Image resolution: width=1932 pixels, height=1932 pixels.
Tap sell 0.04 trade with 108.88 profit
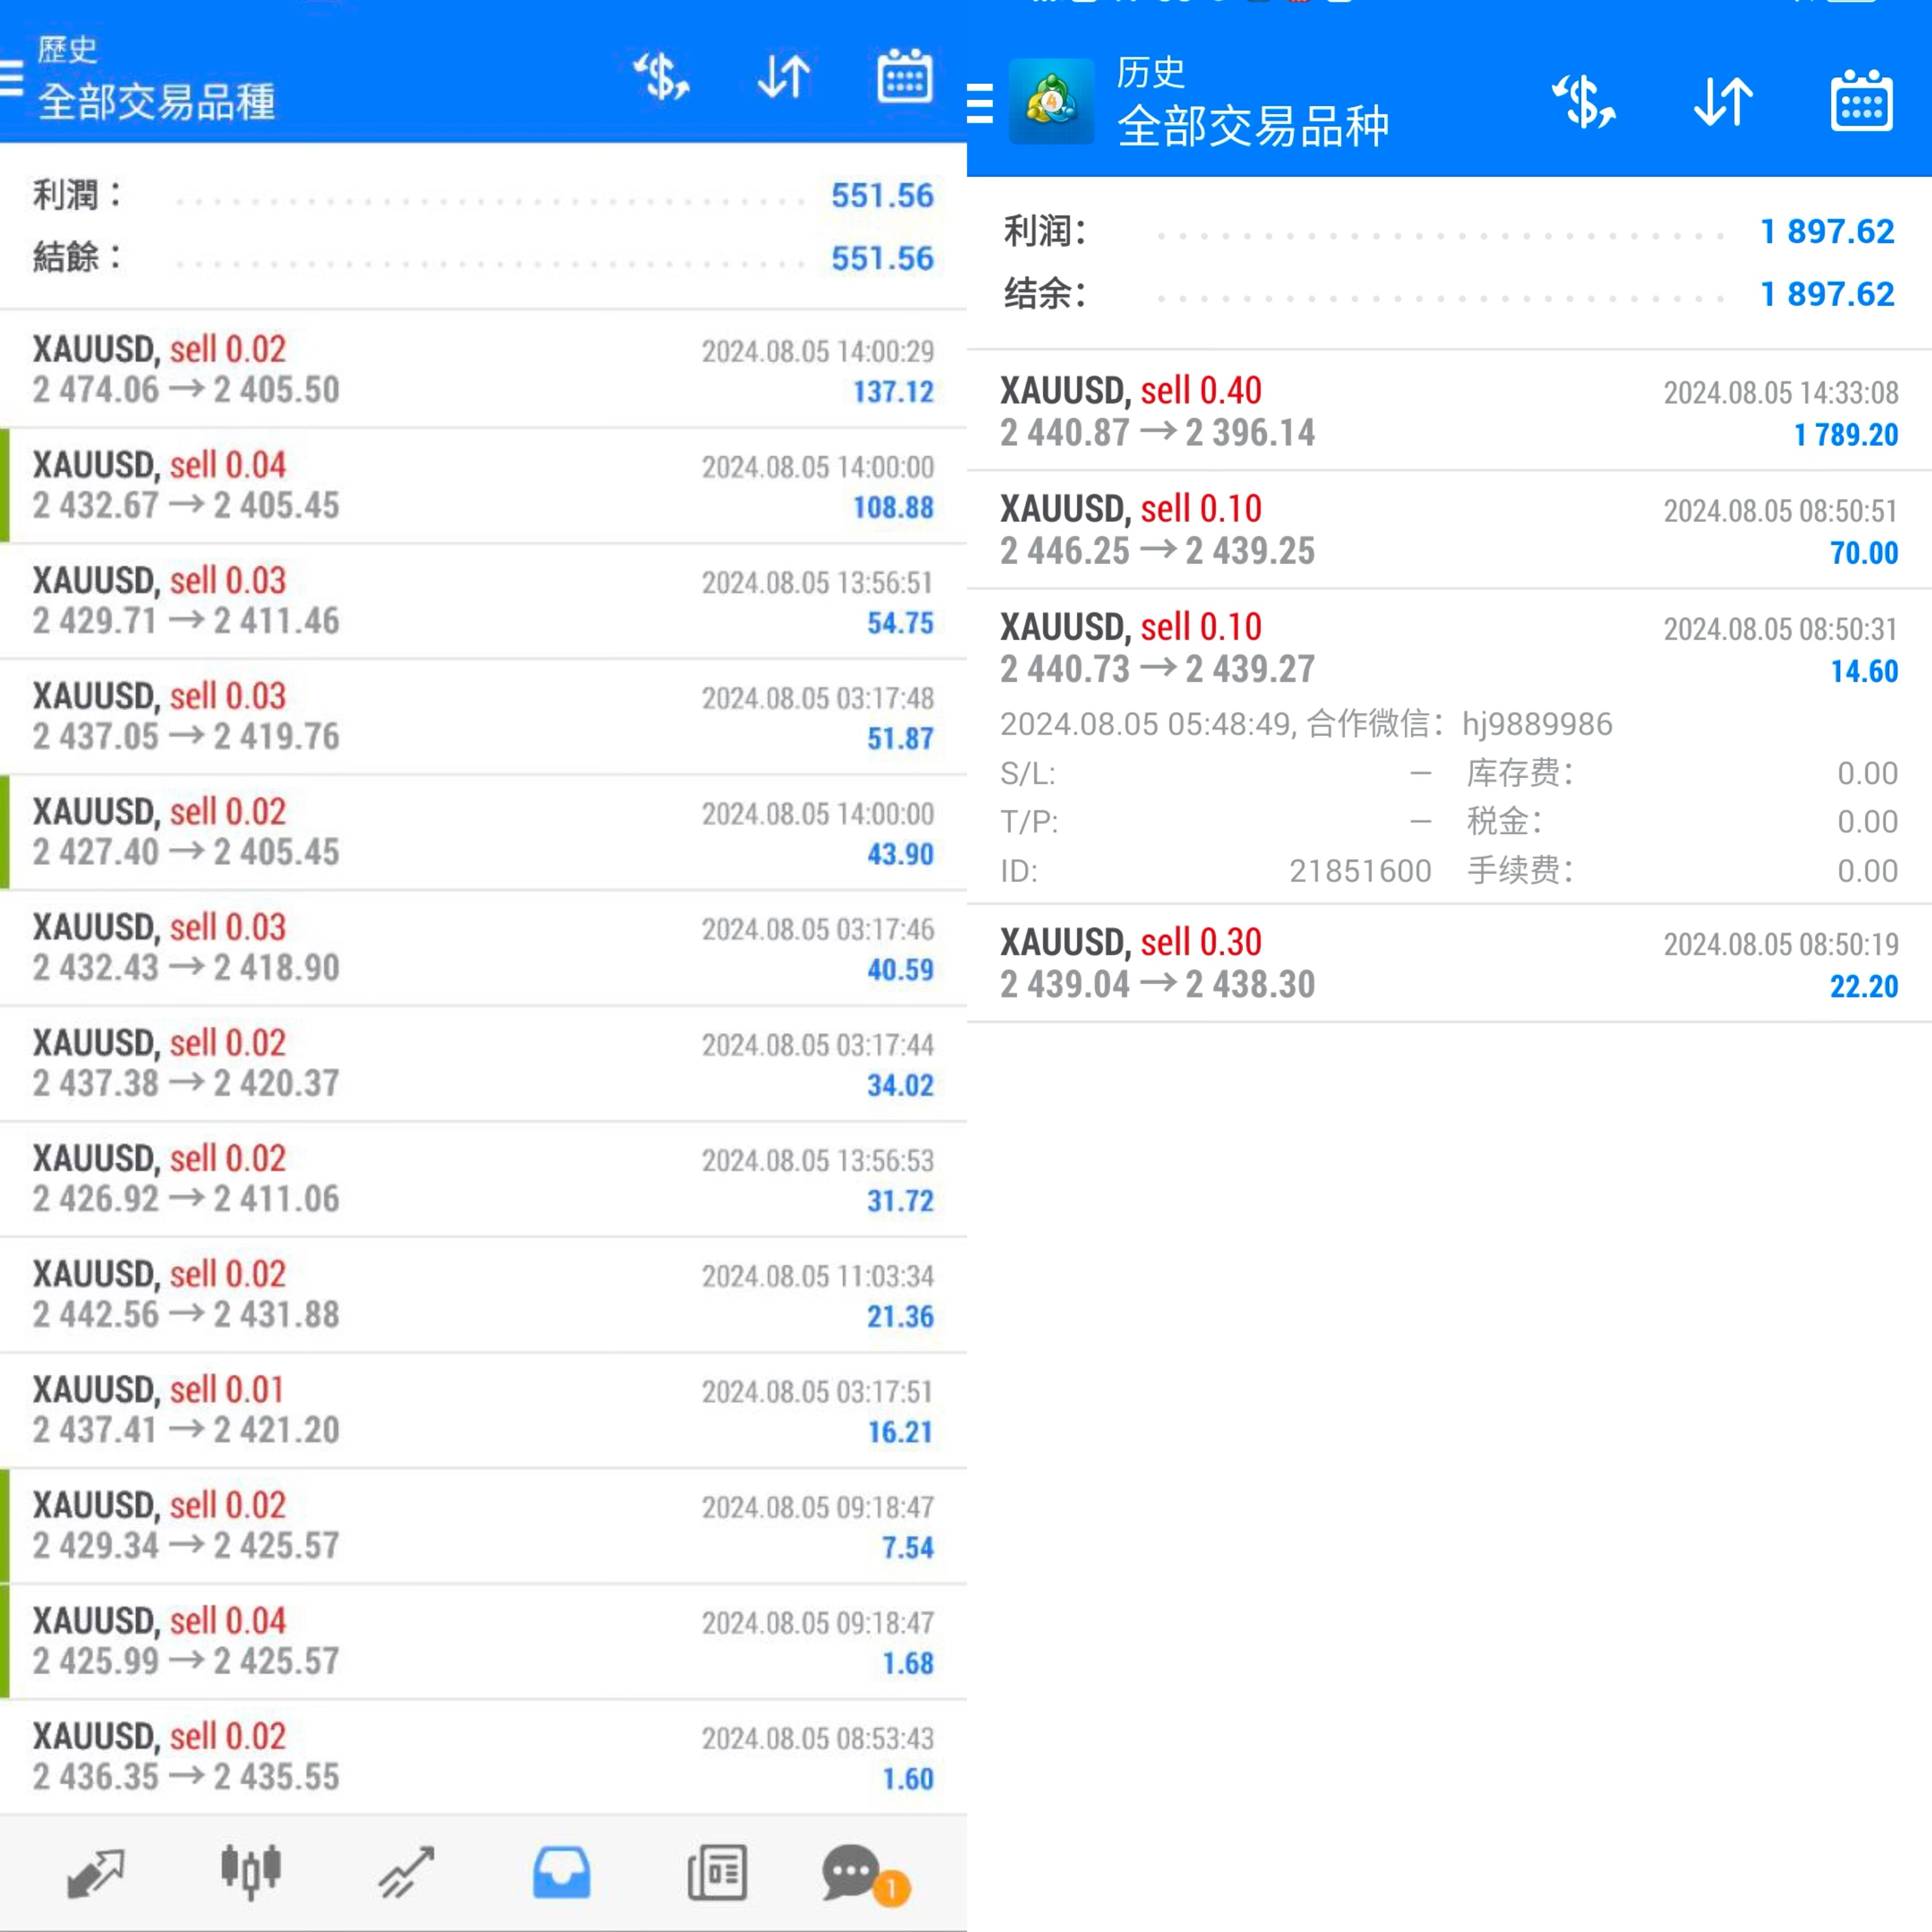coord(483,485)
